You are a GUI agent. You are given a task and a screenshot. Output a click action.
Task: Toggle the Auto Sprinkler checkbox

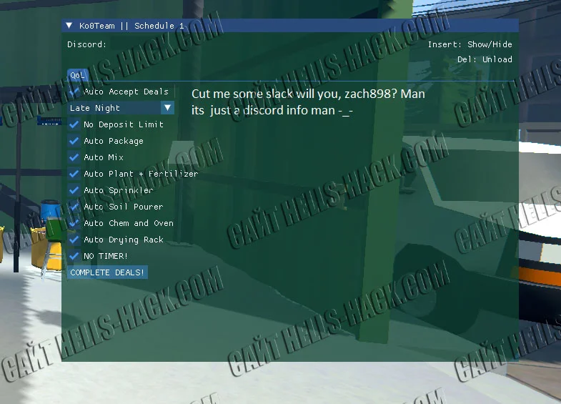(74, 190)
